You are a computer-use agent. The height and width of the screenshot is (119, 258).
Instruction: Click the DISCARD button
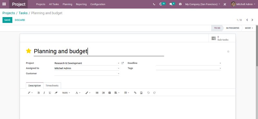point(20,20)
